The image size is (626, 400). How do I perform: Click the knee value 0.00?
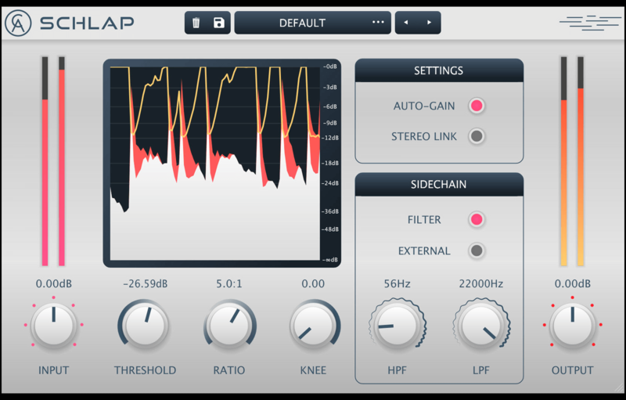[x=313, y=284]
